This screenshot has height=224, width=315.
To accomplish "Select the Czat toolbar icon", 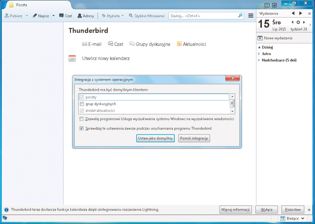I will click(x=63, y=15).
